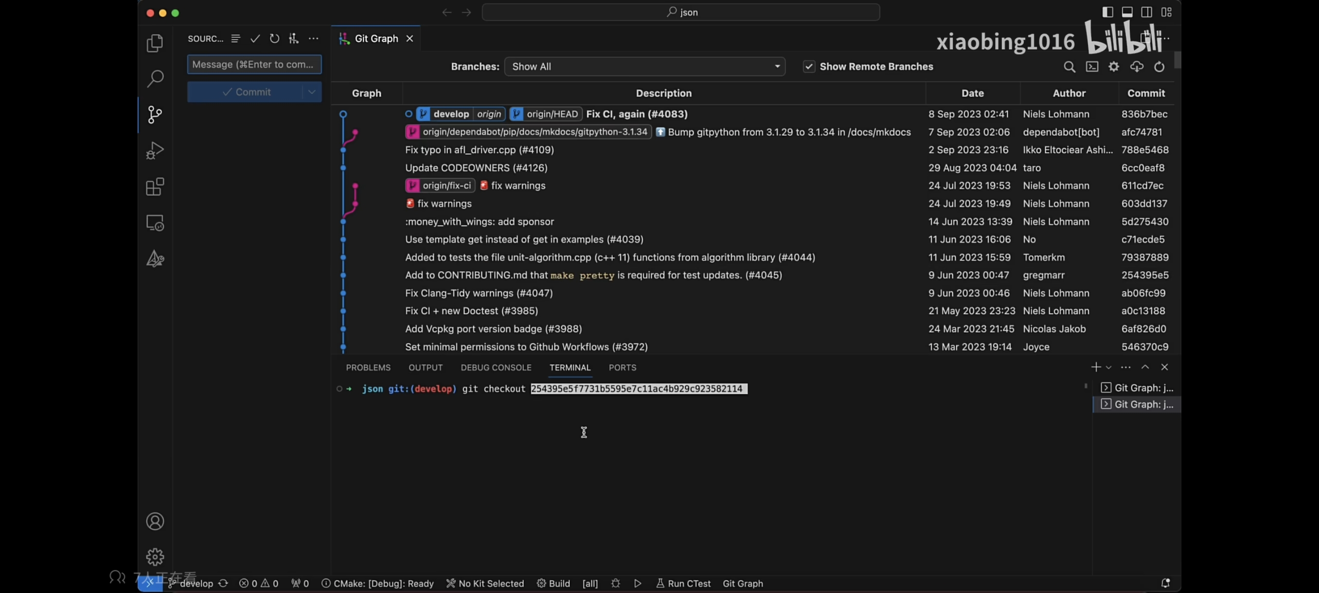Open terminal for repository icon
This screenshot has height=593, width=1319.
[x=1092, y=67]
